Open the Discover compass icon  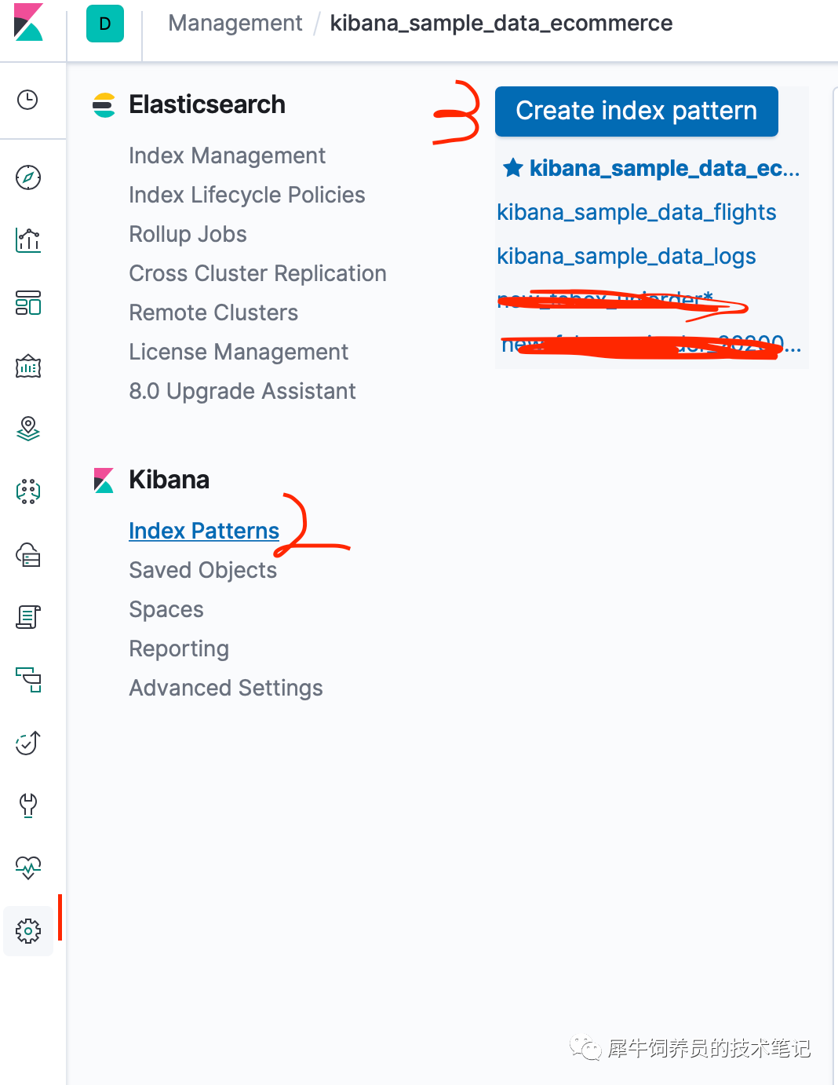[28, 177]
